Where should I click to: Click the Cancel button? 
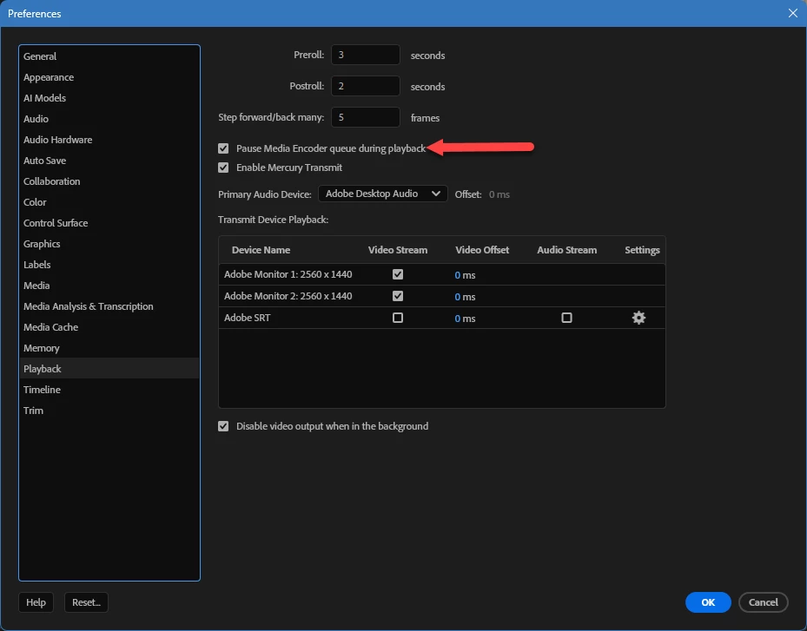click(763, 602)
